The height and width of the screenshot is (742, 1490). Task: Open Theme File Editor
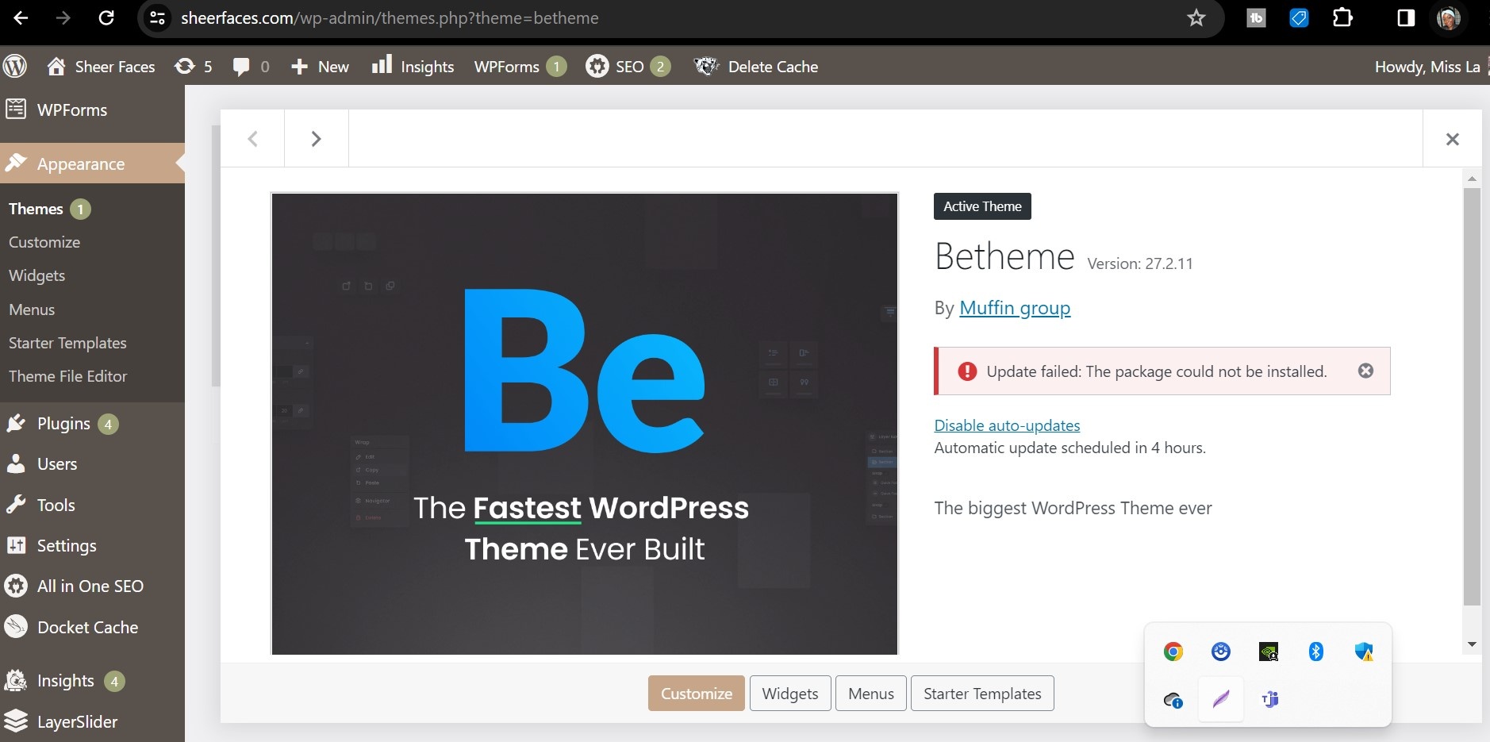[67, 376]
